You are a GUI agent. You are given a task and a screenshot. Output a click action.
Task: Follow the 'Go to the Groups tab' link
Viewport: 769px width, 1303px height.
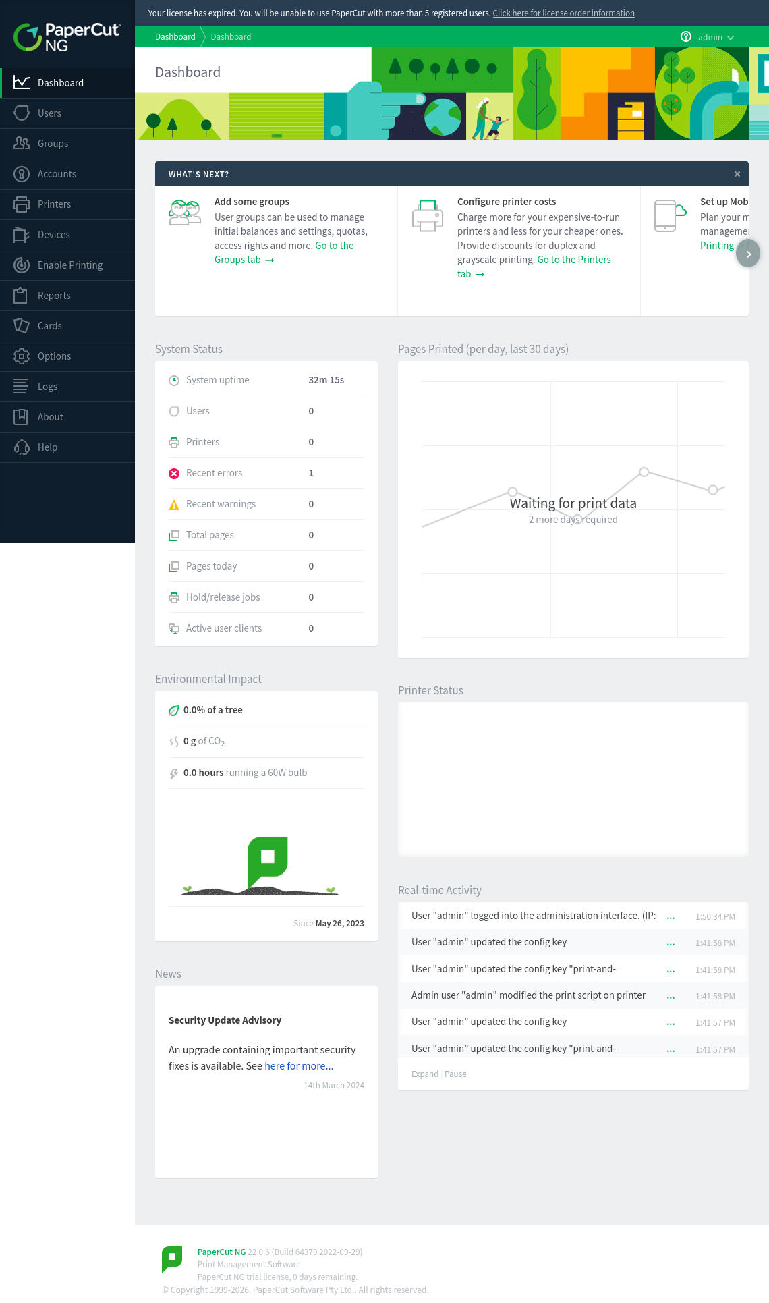click(244, 260)
